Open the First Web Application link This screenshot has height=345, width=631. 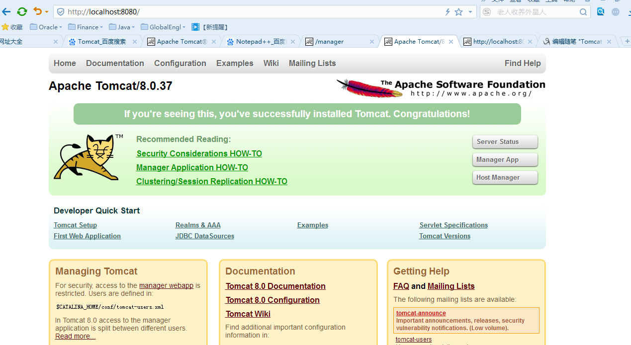click(87, 236)
